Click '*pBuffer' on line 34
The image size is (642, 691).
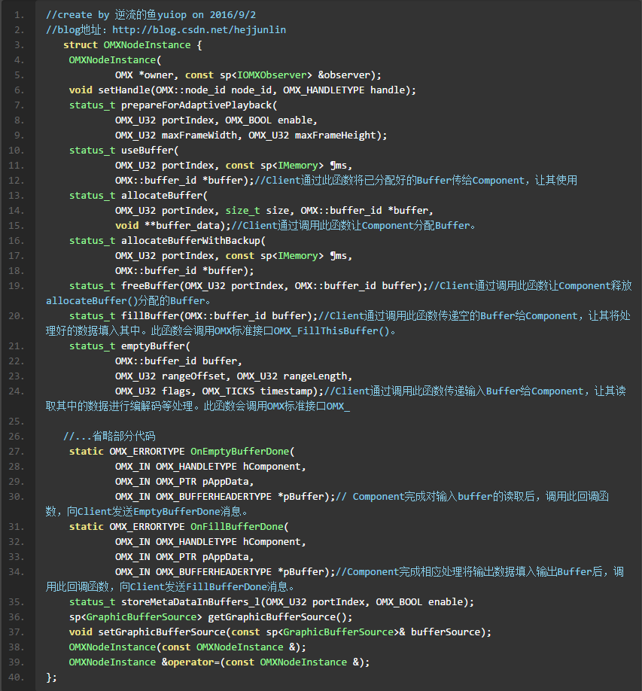[x=300, y=572]
